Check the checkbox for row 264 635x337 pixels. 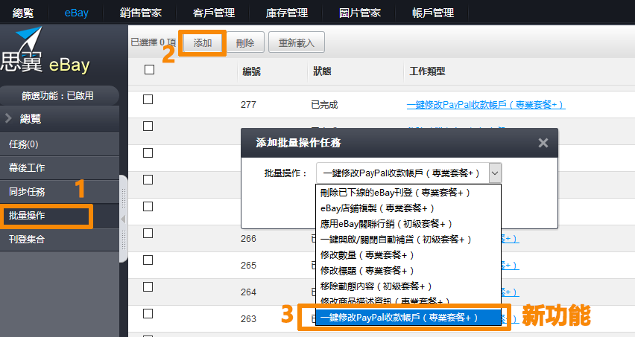148,287
